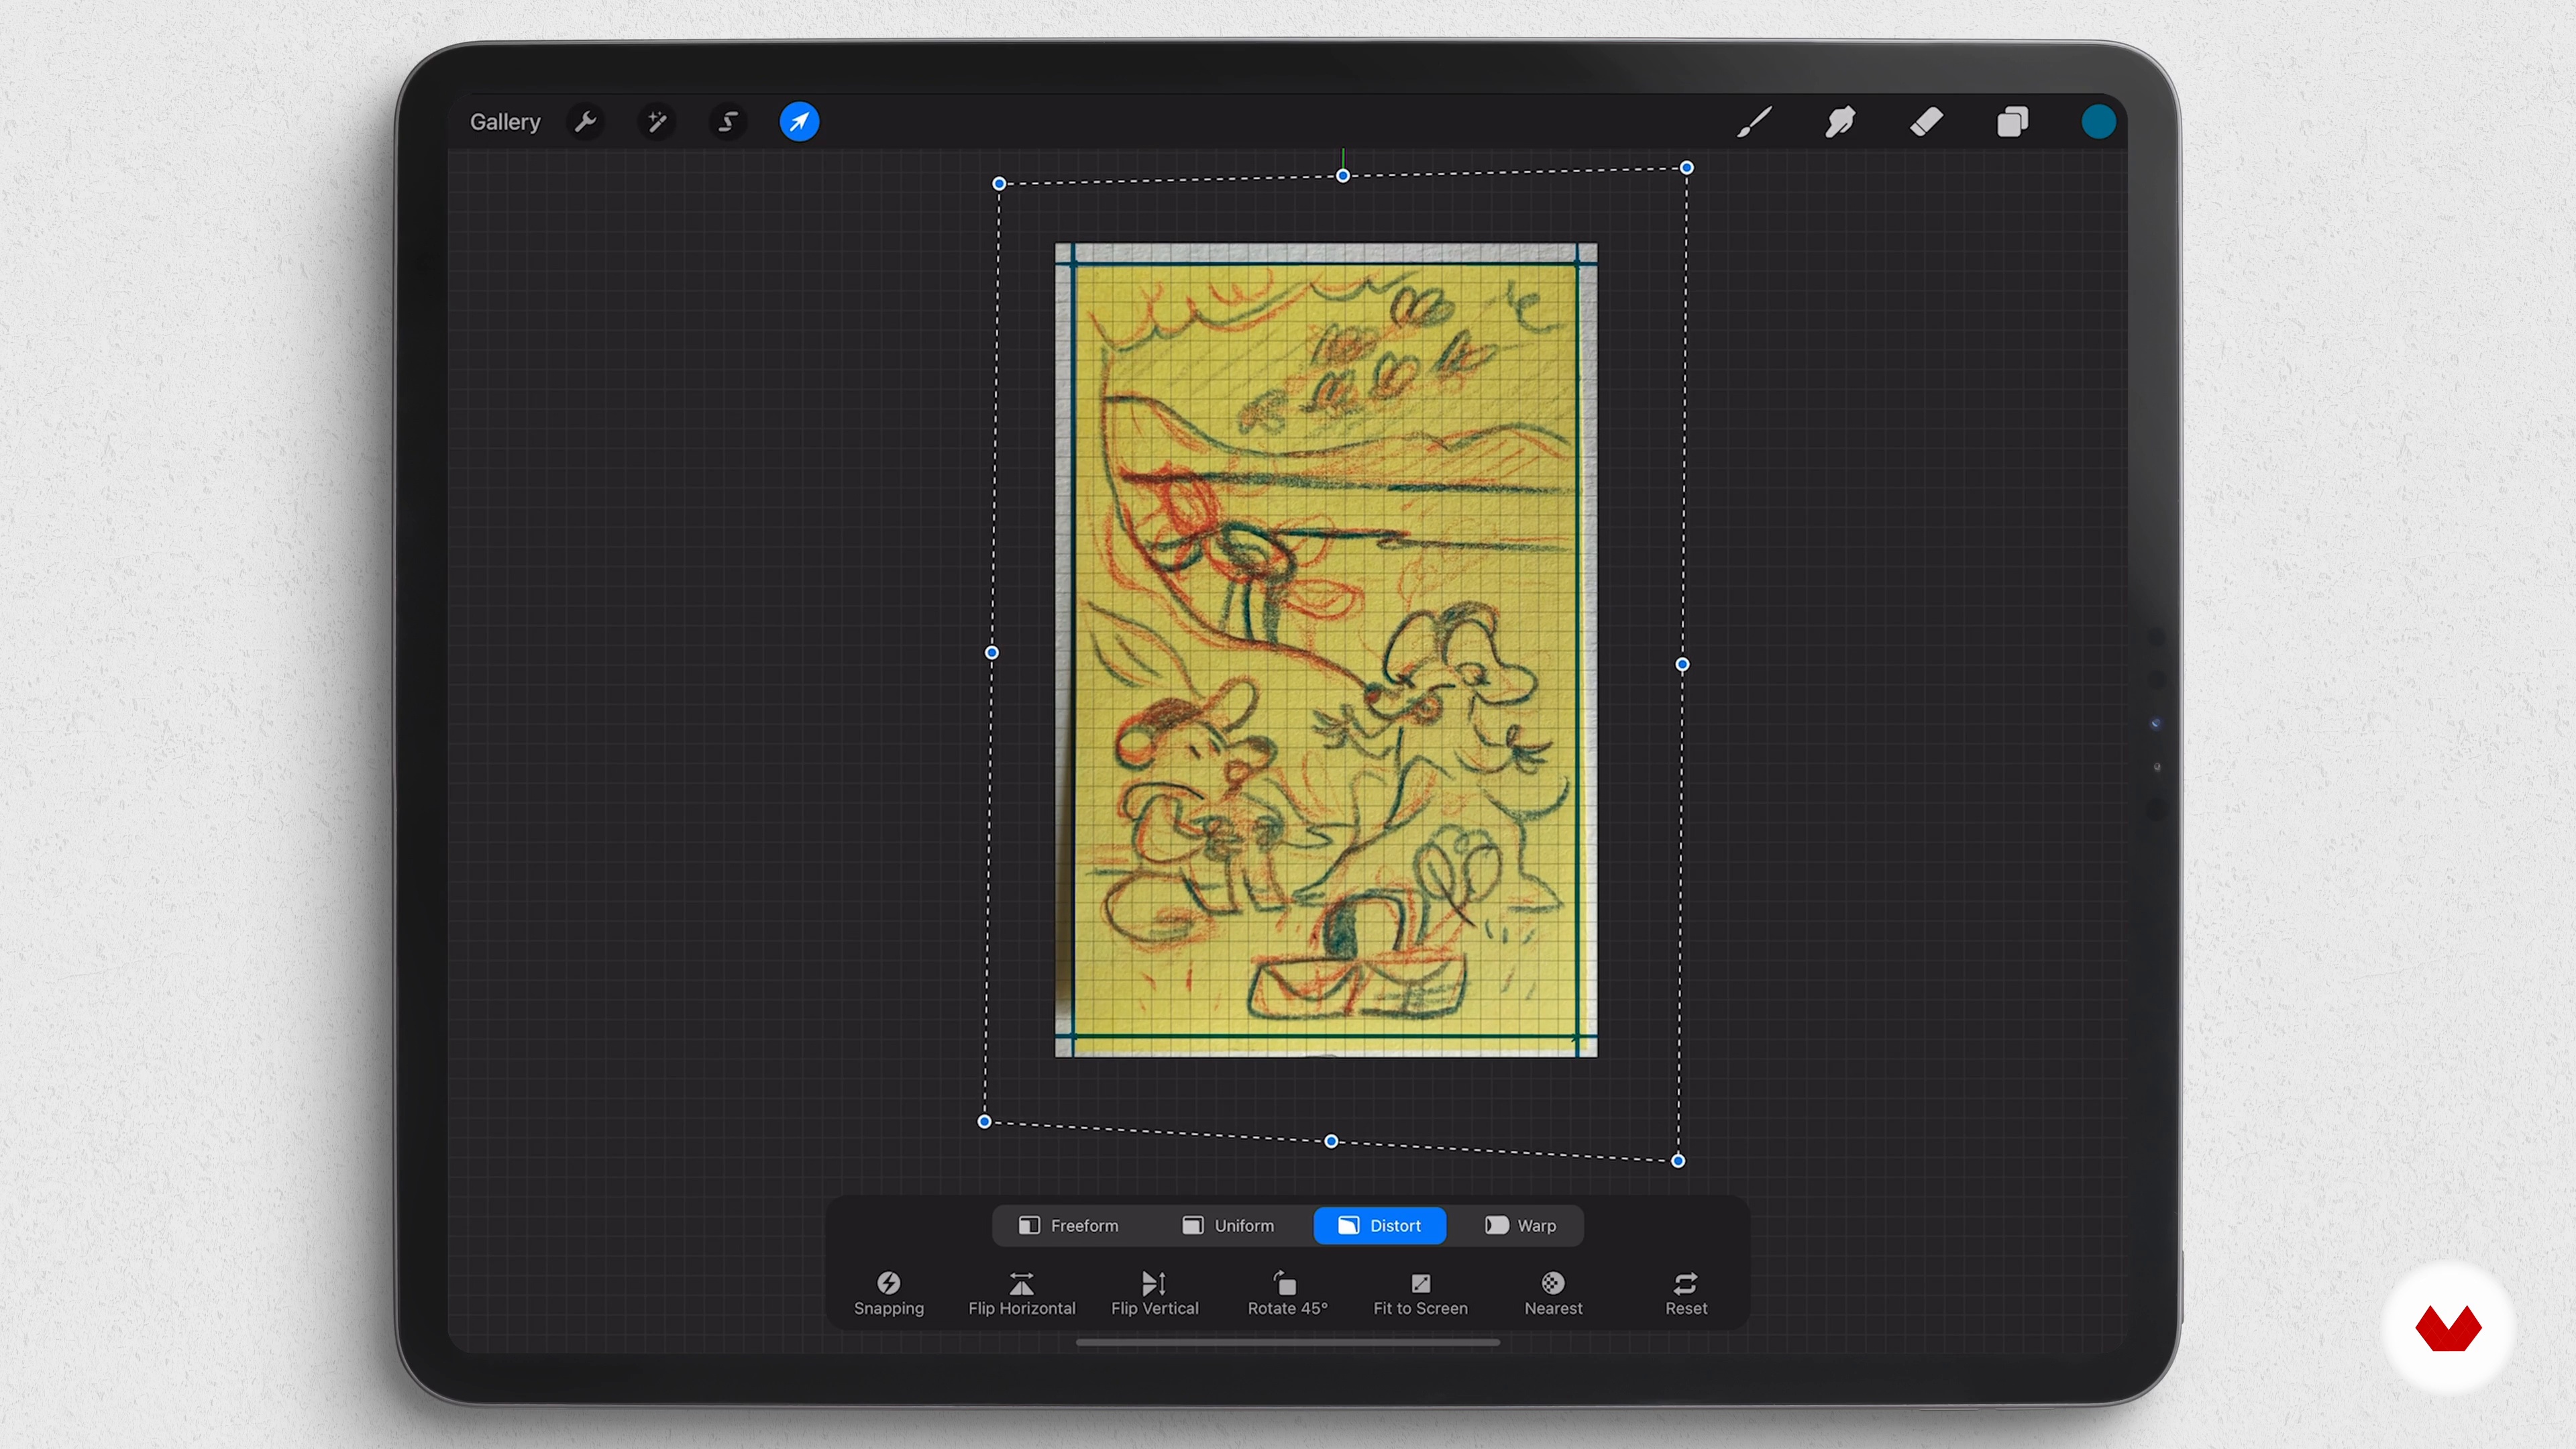Open the Gallery view
Image resolution: width=2576 pixels, height=1449 pixels.
505,122
